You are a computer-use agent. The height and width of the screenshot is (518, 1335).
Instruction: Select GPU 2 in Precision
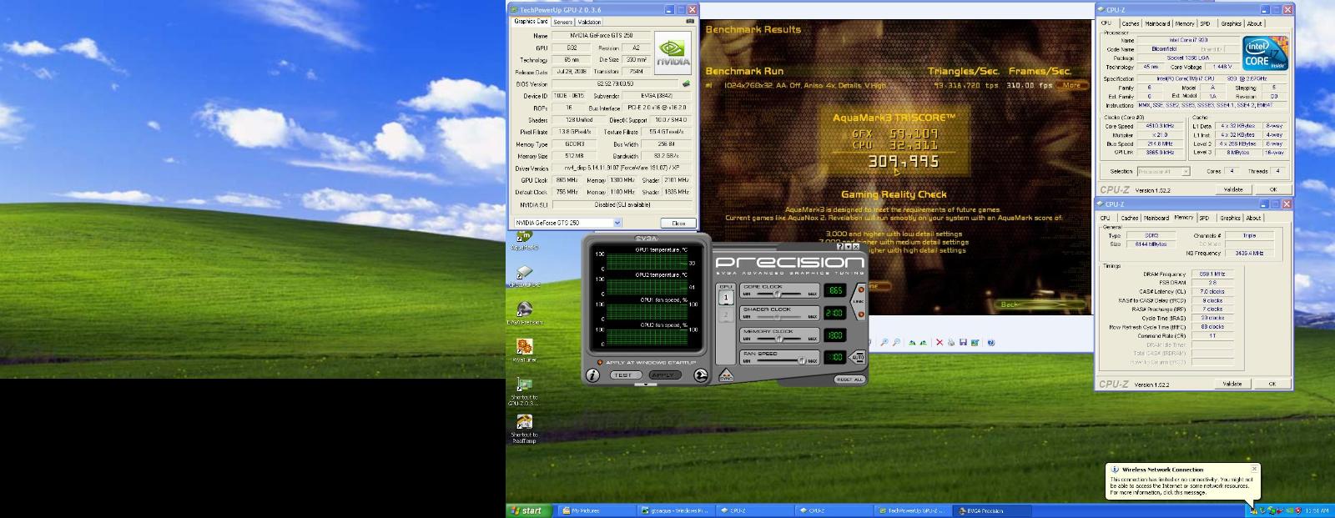(x=726, y=314)
